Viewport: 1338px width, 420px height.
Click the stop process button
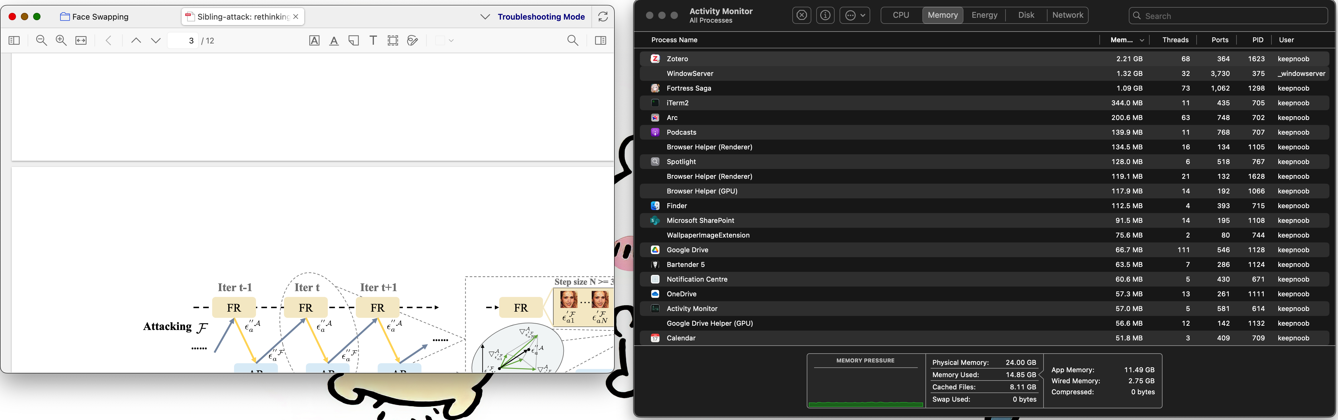pyautogui.click(x=802, y=16)
